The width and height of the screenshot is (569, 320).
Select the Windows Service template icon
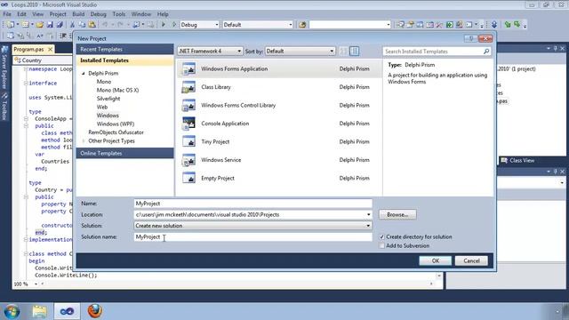click(188, 160)
